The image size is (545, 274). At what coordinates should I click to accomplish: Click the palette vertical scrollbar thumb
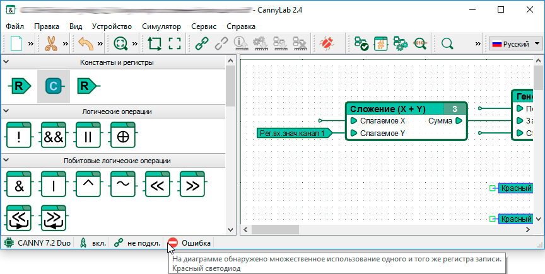(231, 86)
